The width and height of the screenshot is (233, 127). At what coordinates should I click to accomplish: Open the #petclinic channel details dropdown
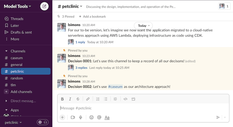(70, 6)
